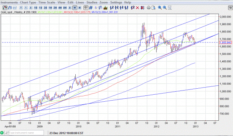
Task: Select the 4H time scale
Action: pos(60,8)
